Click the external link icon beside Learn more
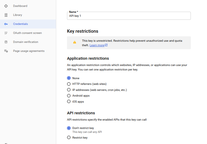The height and width of the screenshot is (144, 207). tap(106, 45)
